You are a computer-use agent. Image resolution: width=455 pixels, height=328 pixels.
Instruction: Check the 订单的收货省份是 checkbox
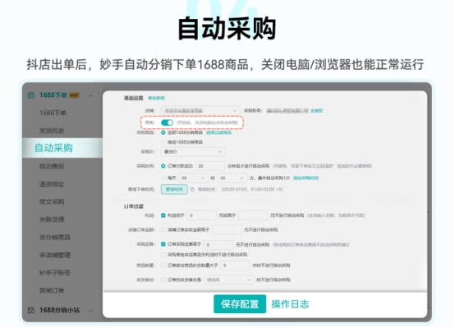(x=163, y=279)
